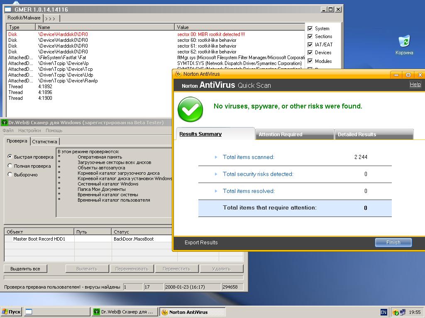The image size is (425, 318).
Task: Switch to Rootkit/Malware tab in GMER
Action: click(24, 18)
